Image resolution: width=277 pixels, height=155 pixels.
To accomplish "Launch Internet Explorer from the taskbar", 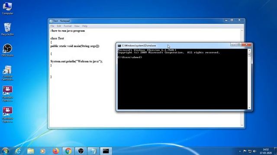I will click(x=18, y=151).
